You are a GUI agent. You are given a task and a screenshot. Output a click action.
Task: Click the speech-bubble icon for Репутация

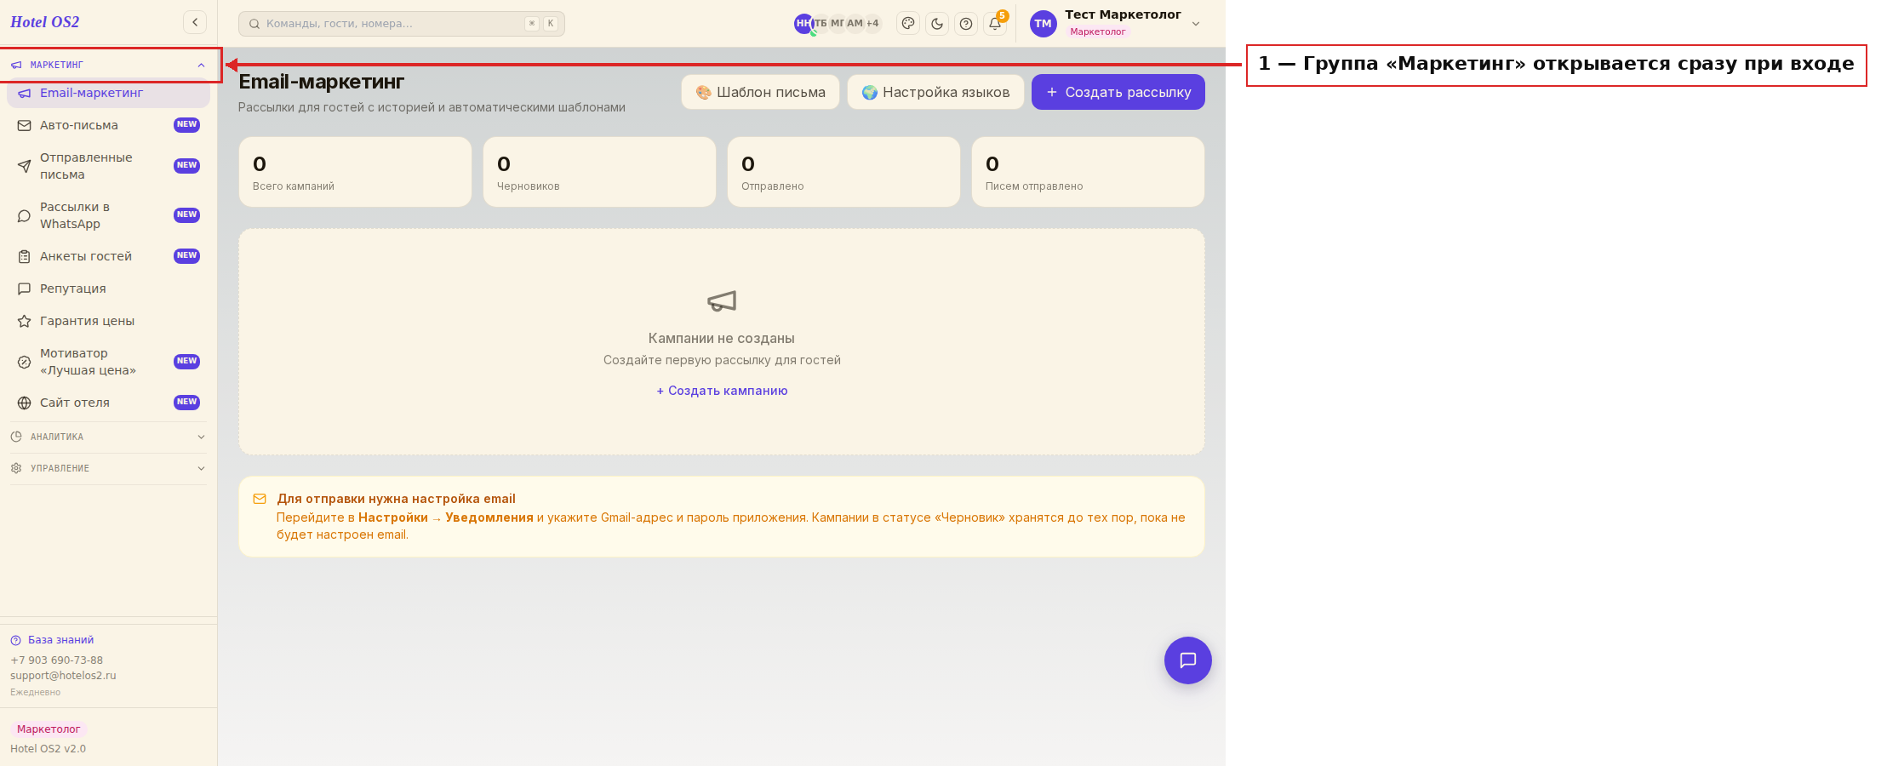click(25, 289)
